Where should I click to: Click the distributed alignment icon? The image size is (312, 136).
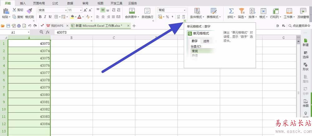118,17
